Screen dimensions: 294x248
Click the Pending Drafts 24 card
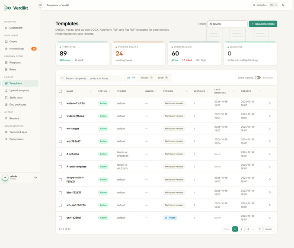(138, 54)
